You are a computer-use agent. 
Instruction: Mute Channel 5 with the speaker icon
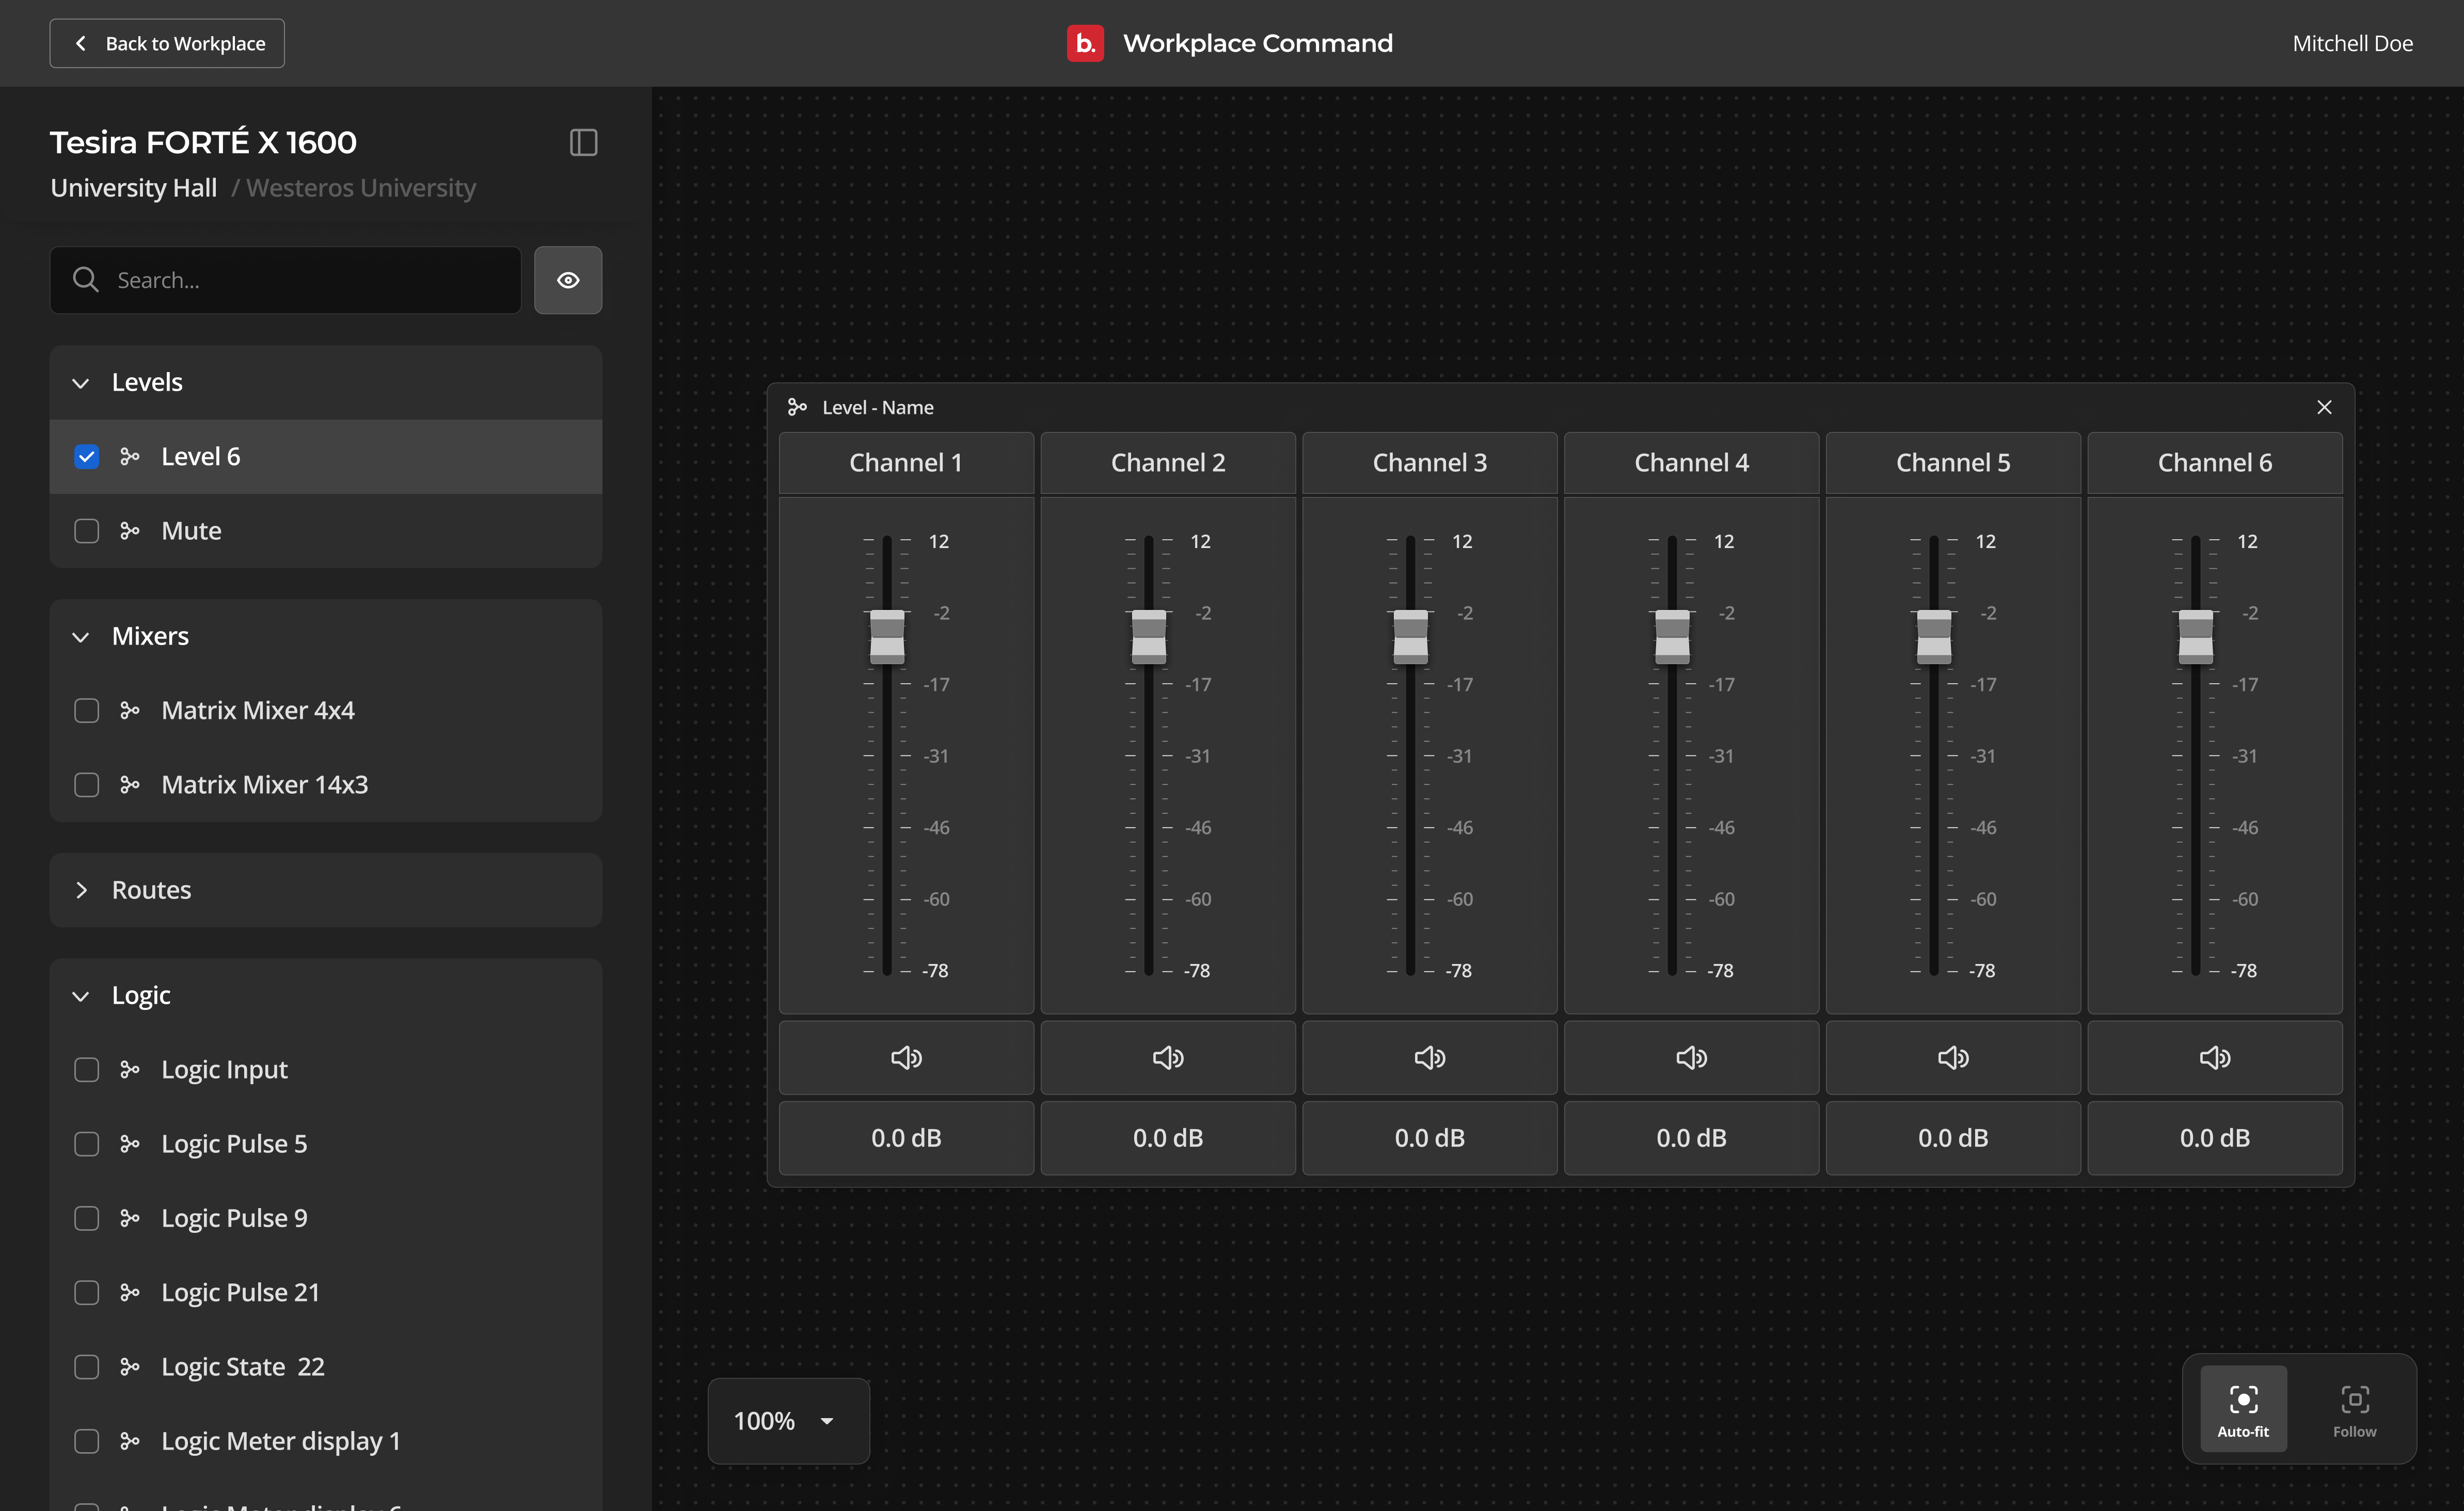click(x=1953, y=1057)
